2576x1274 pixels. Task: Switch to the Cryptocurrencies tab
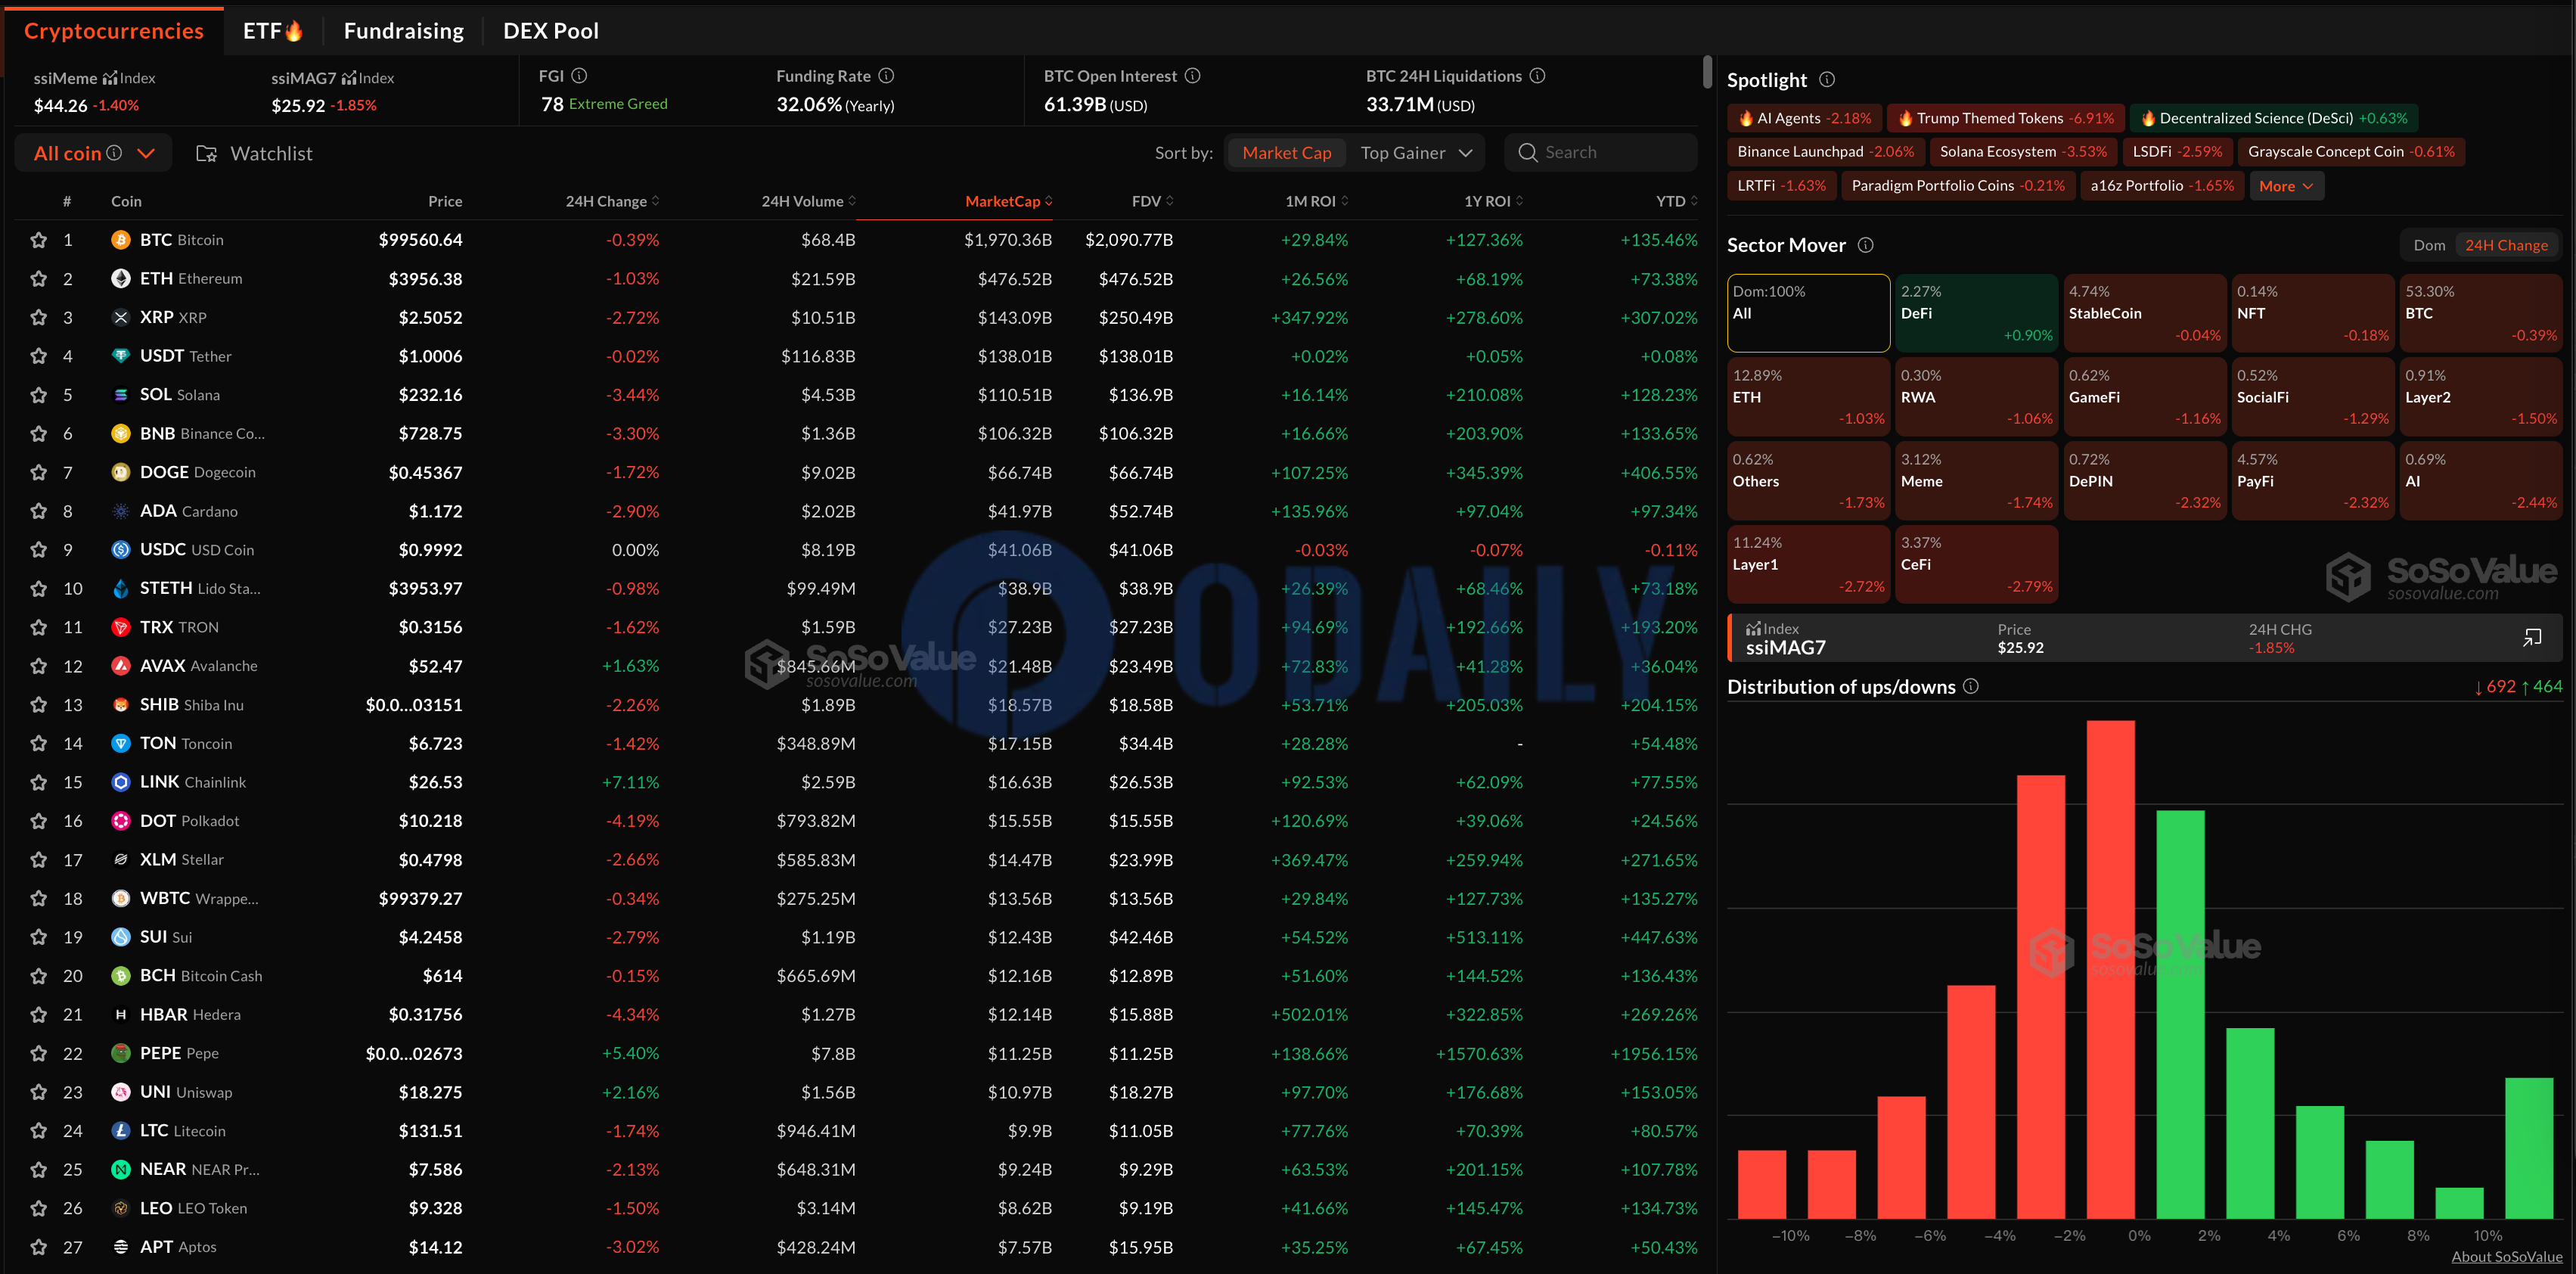tap(114, 31)
